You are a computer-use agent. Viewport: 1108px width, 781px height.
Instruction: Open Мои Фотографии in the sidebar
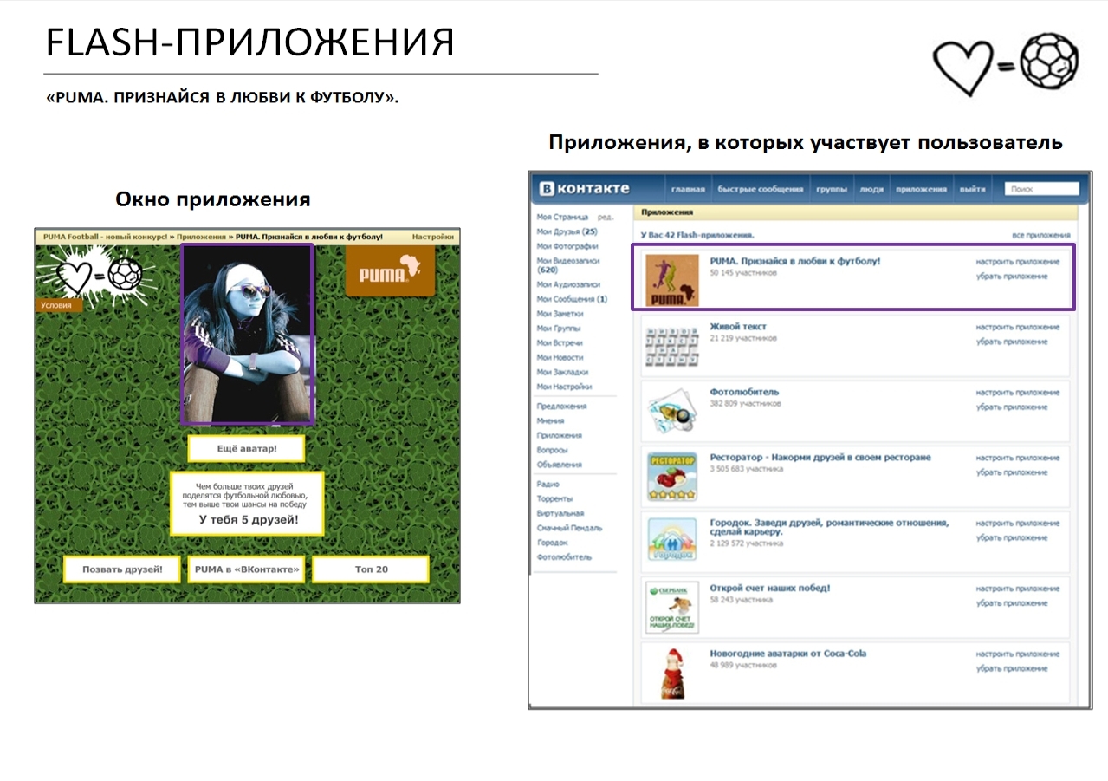pyautogui.click(x=567, y=246)
